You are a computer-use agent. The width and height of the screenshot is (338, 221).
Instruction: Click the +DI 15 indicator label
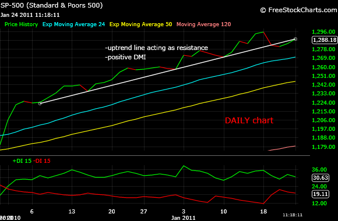pos(22,161)
